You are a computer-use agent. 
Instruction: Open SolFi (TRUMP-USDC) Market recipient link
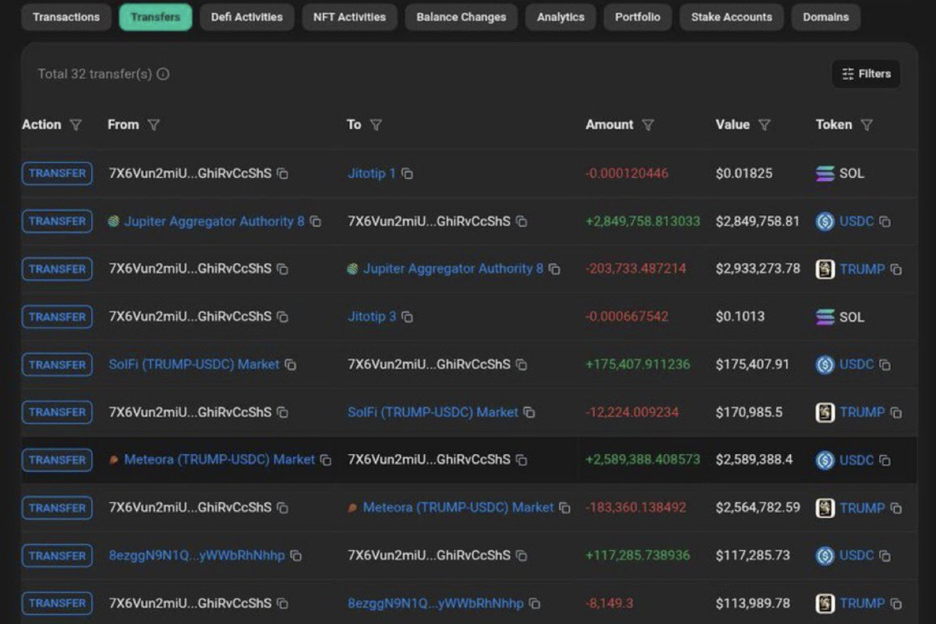tap(433, 412)
